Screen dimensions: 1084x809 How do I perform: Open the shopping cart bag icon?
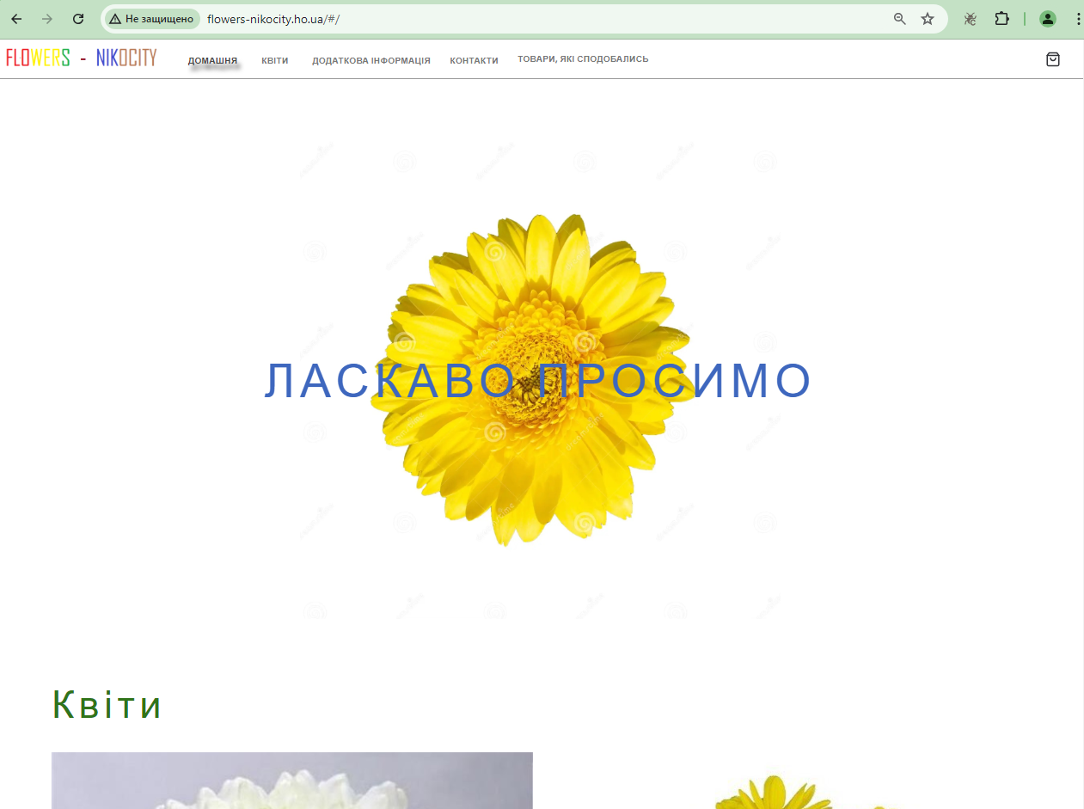point(1053,59)
